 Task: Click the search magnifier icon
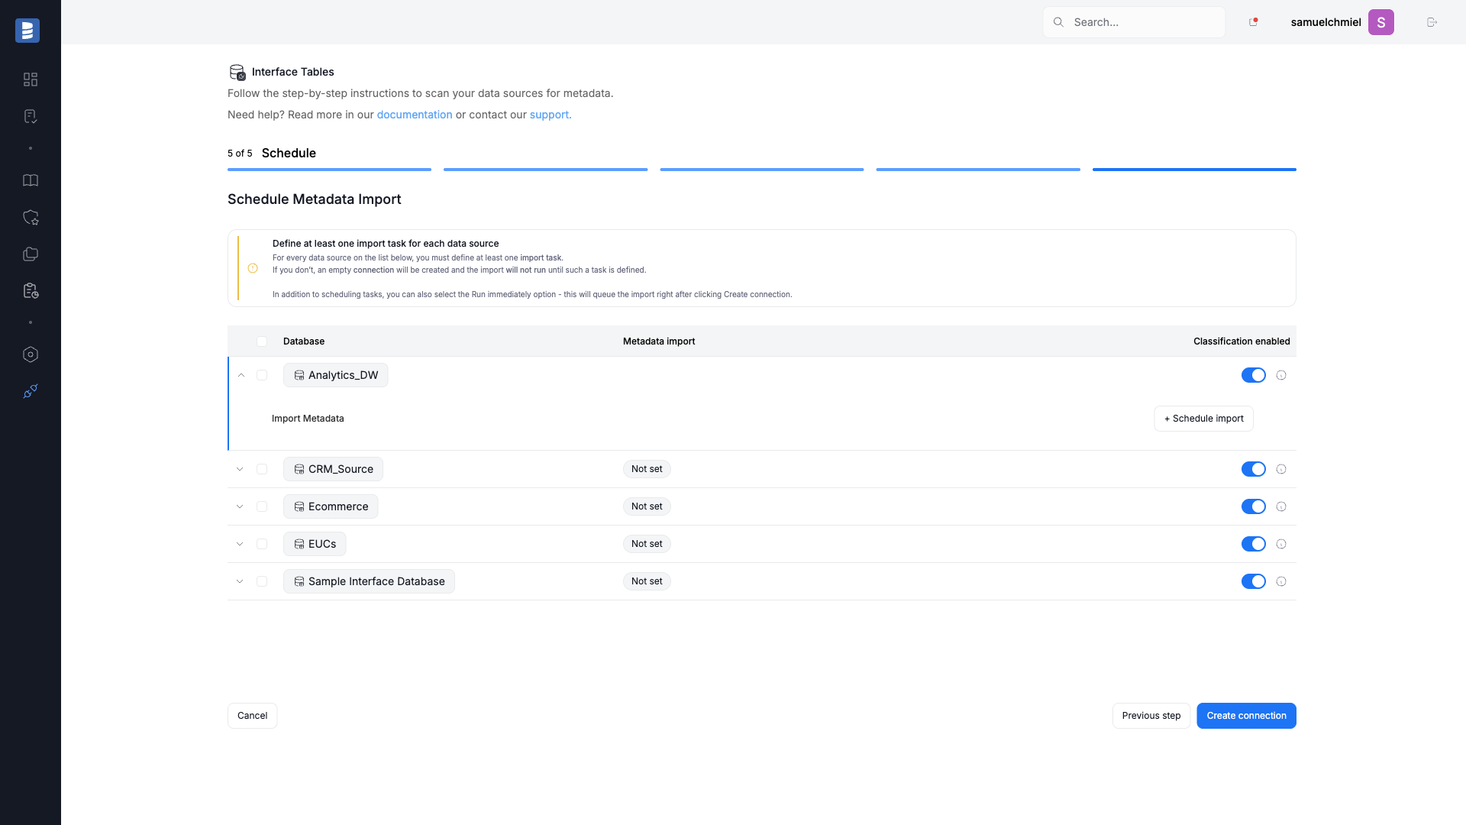coord(1058,22)
